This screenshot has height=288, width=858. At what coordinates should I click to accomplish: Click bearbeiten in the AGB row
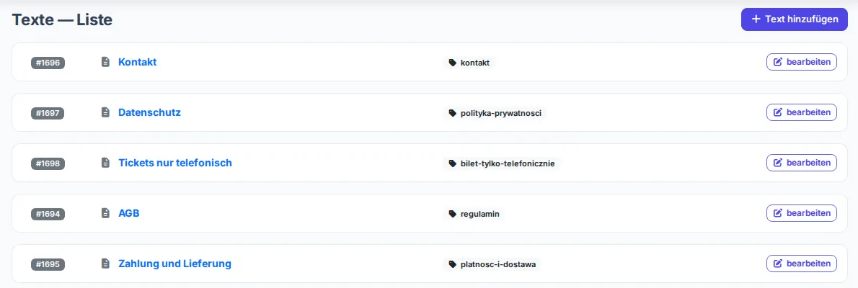tap(801, 213)
